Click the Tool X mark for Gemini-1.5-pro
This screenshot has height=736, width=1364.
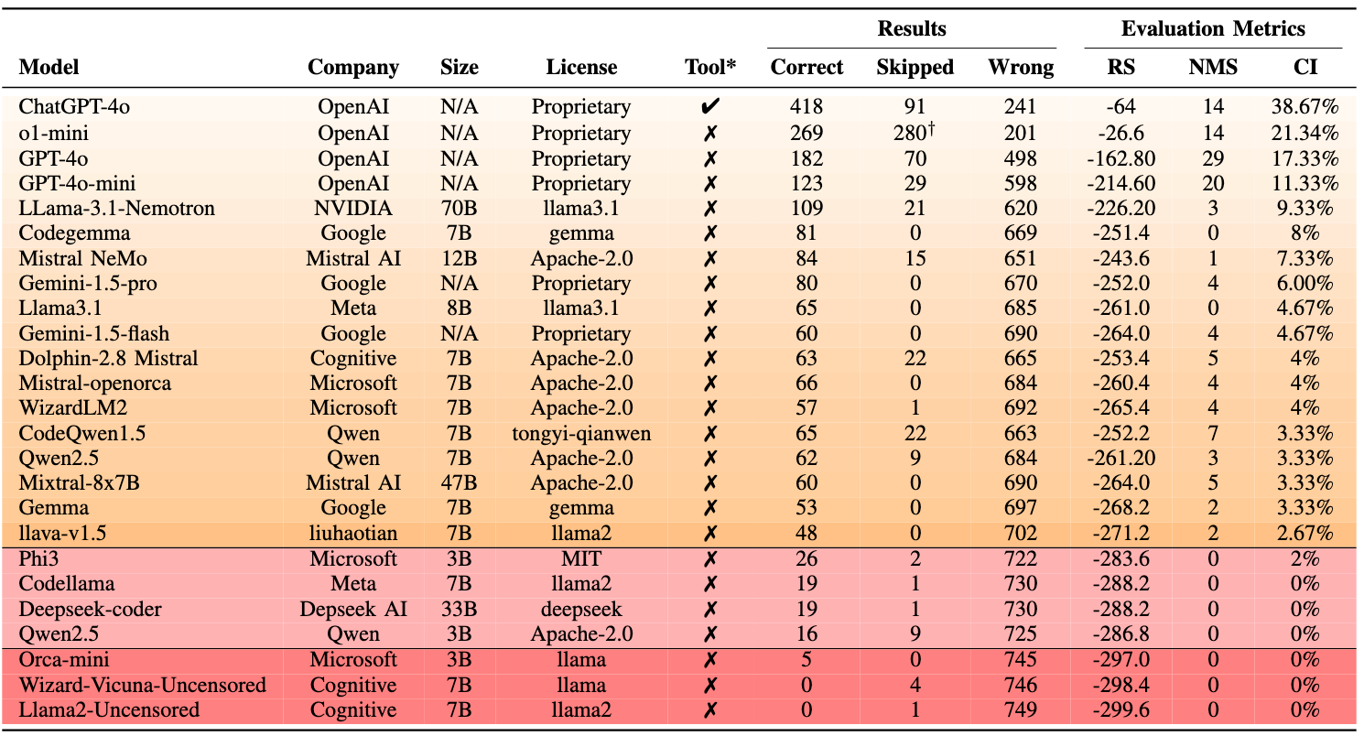tap(710, 284)
